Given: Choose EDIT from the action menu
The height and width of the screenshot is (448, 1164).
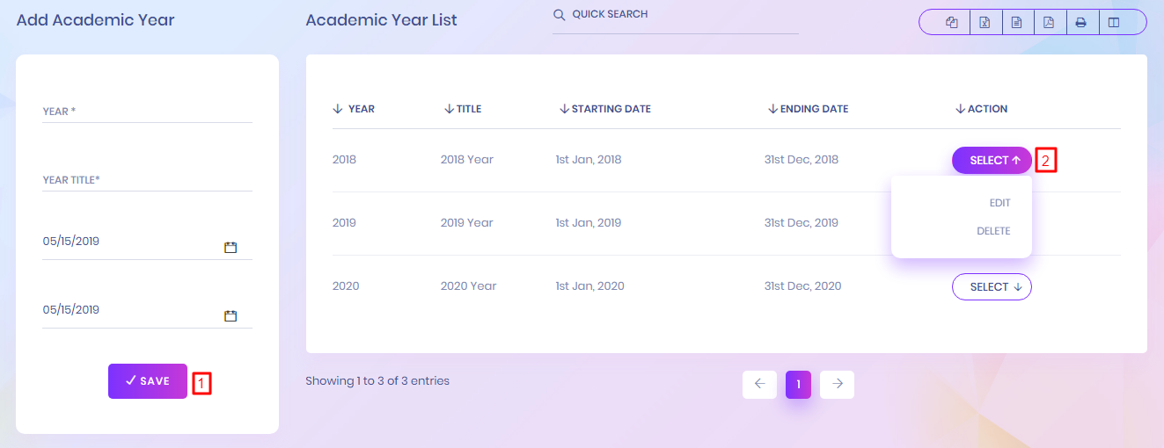Looking at the screenshot, I should 999,203.
